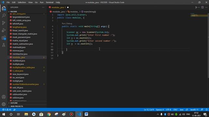
Task: Click the editor vertical scrollbar
Action: tap(208, 45)
